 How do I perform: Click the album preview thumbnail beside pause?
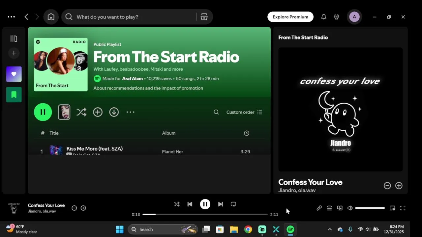point(64,112)
